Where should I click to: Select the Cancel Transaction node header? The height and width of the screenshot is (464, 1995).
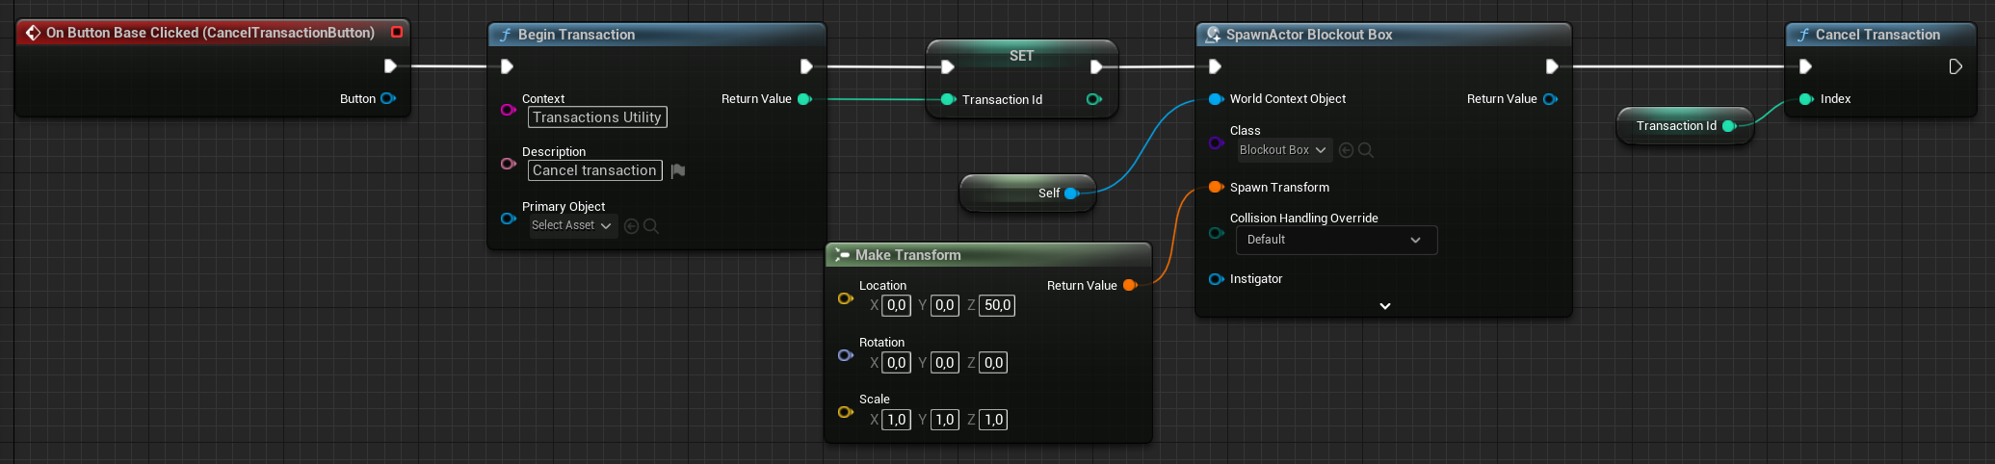coord(1877,35)
